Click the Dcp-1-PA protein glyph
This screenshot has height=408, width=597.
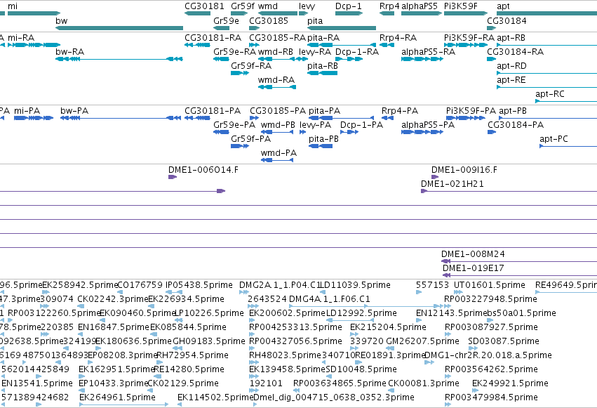coord(349,132)
